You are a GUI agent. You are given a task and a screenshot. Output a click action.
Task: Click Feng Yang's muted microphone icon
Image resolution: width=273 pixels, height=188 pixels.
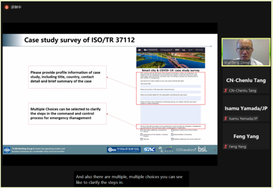[226, 147]
